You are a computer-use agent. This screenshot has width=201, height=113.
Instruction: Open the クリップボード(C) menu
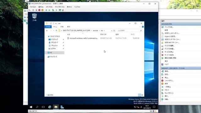(60, 7)
